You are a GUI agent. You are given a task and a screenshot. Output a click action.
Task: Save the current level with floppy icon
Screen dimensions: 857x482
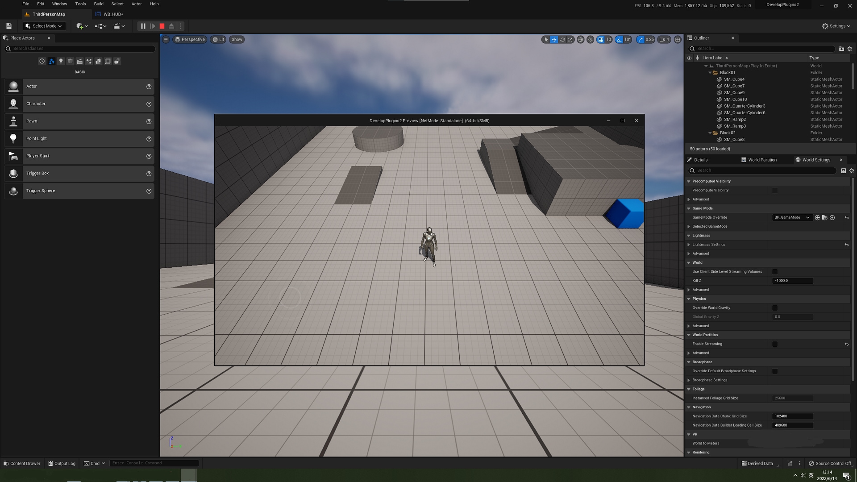click(8, 26)
